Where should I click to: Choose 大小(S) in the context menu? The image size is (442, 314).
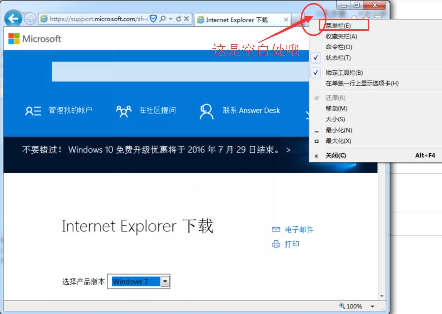tap(376, 119)
